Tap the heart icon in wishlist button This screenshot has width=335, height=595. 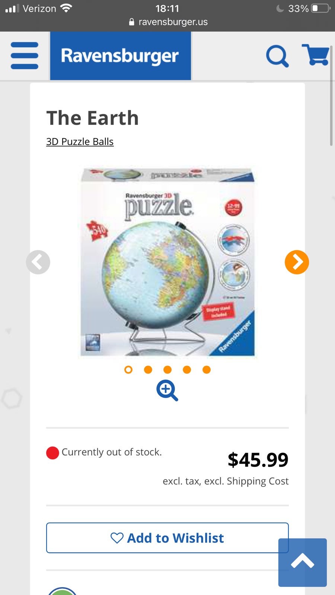[x=117, y=538]
